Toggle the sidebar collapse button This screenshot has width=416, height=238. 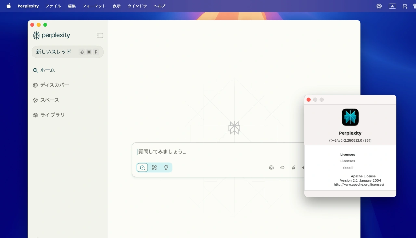click(x=100, y=35)
